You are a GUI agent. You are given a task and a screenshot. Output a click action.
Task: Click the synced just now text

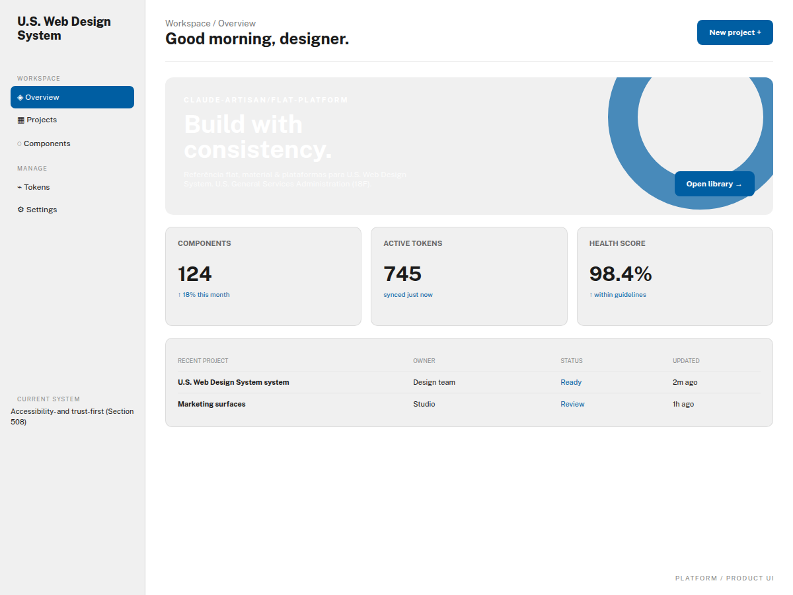tap(408, 295)
